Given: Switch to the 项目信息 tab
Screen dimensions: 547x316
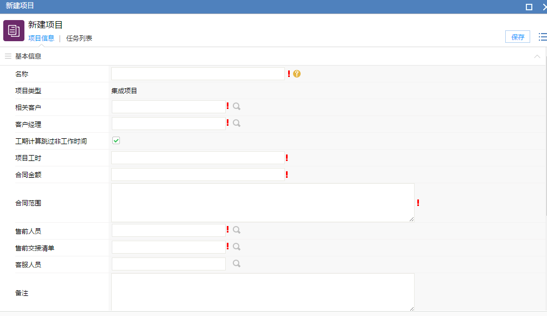Looking at the screenshot, I should [41, 38].
